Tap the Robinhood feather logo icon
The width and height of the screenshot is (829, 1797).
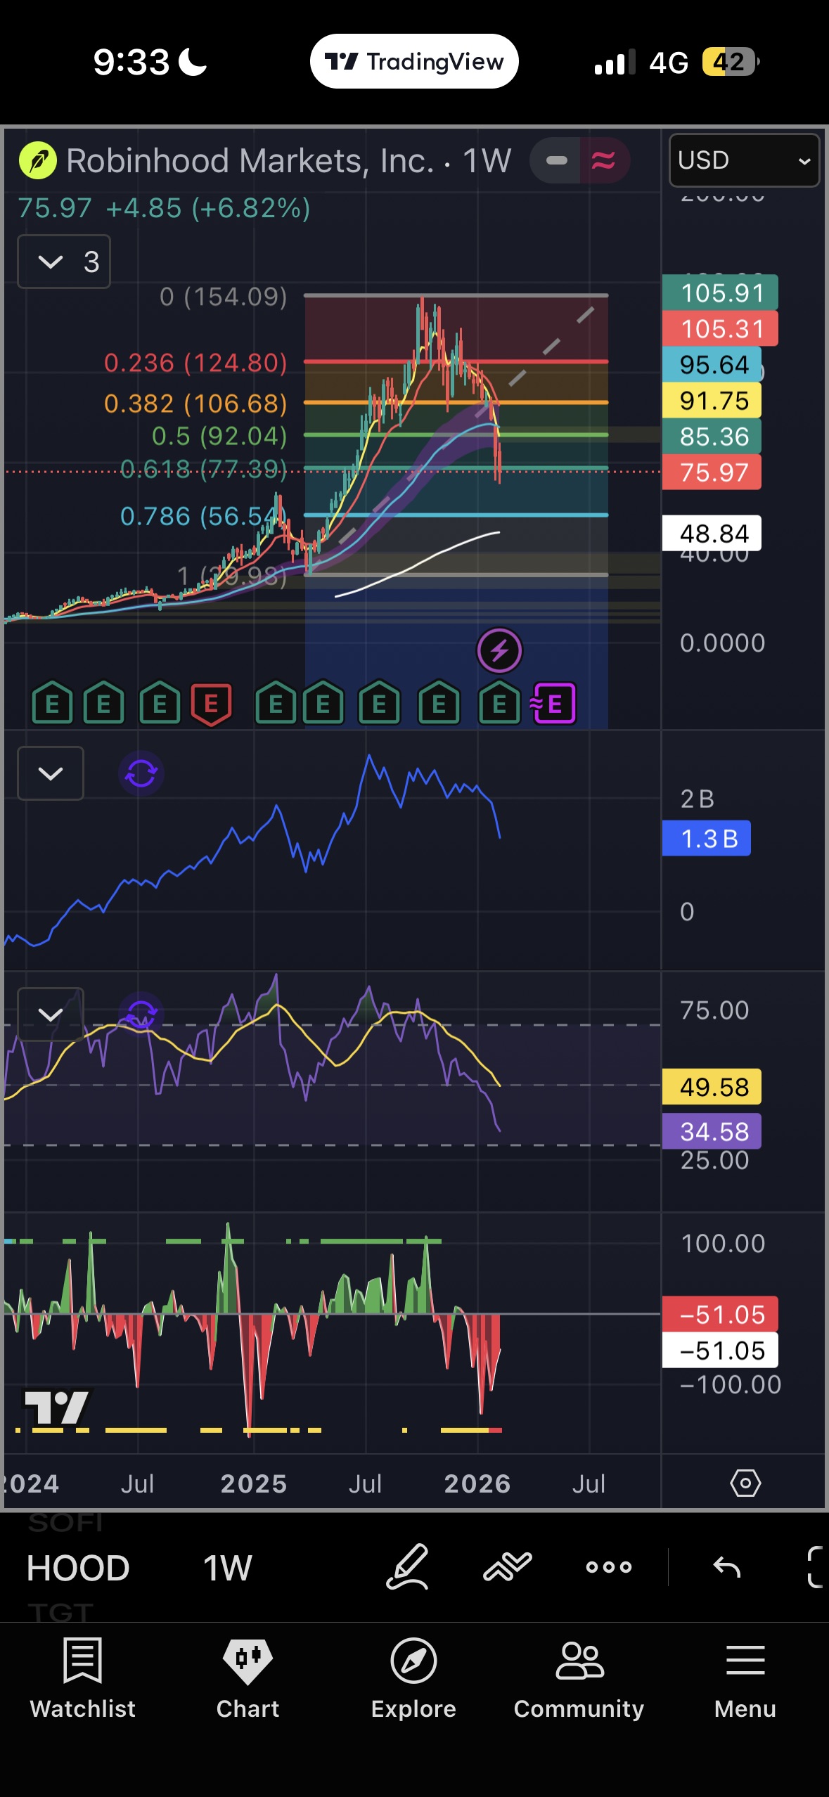pyautogui.click(x=38, y=160)
